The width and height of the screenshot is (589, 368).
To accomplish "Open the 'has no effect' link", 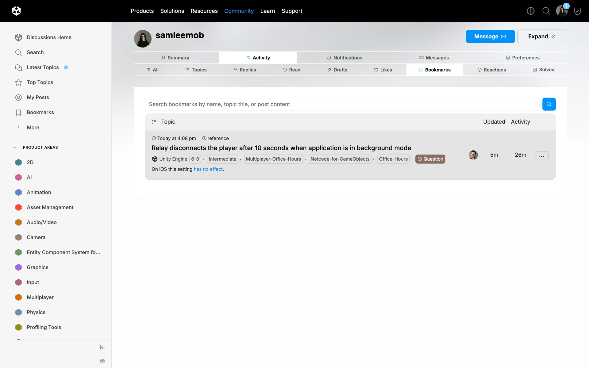I will pos(208,169).
